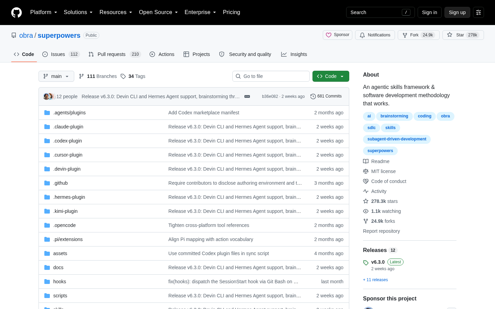Click the eye icon next to watching
Image resolution: width=495 pixels, height=309 pixels.
366,211
